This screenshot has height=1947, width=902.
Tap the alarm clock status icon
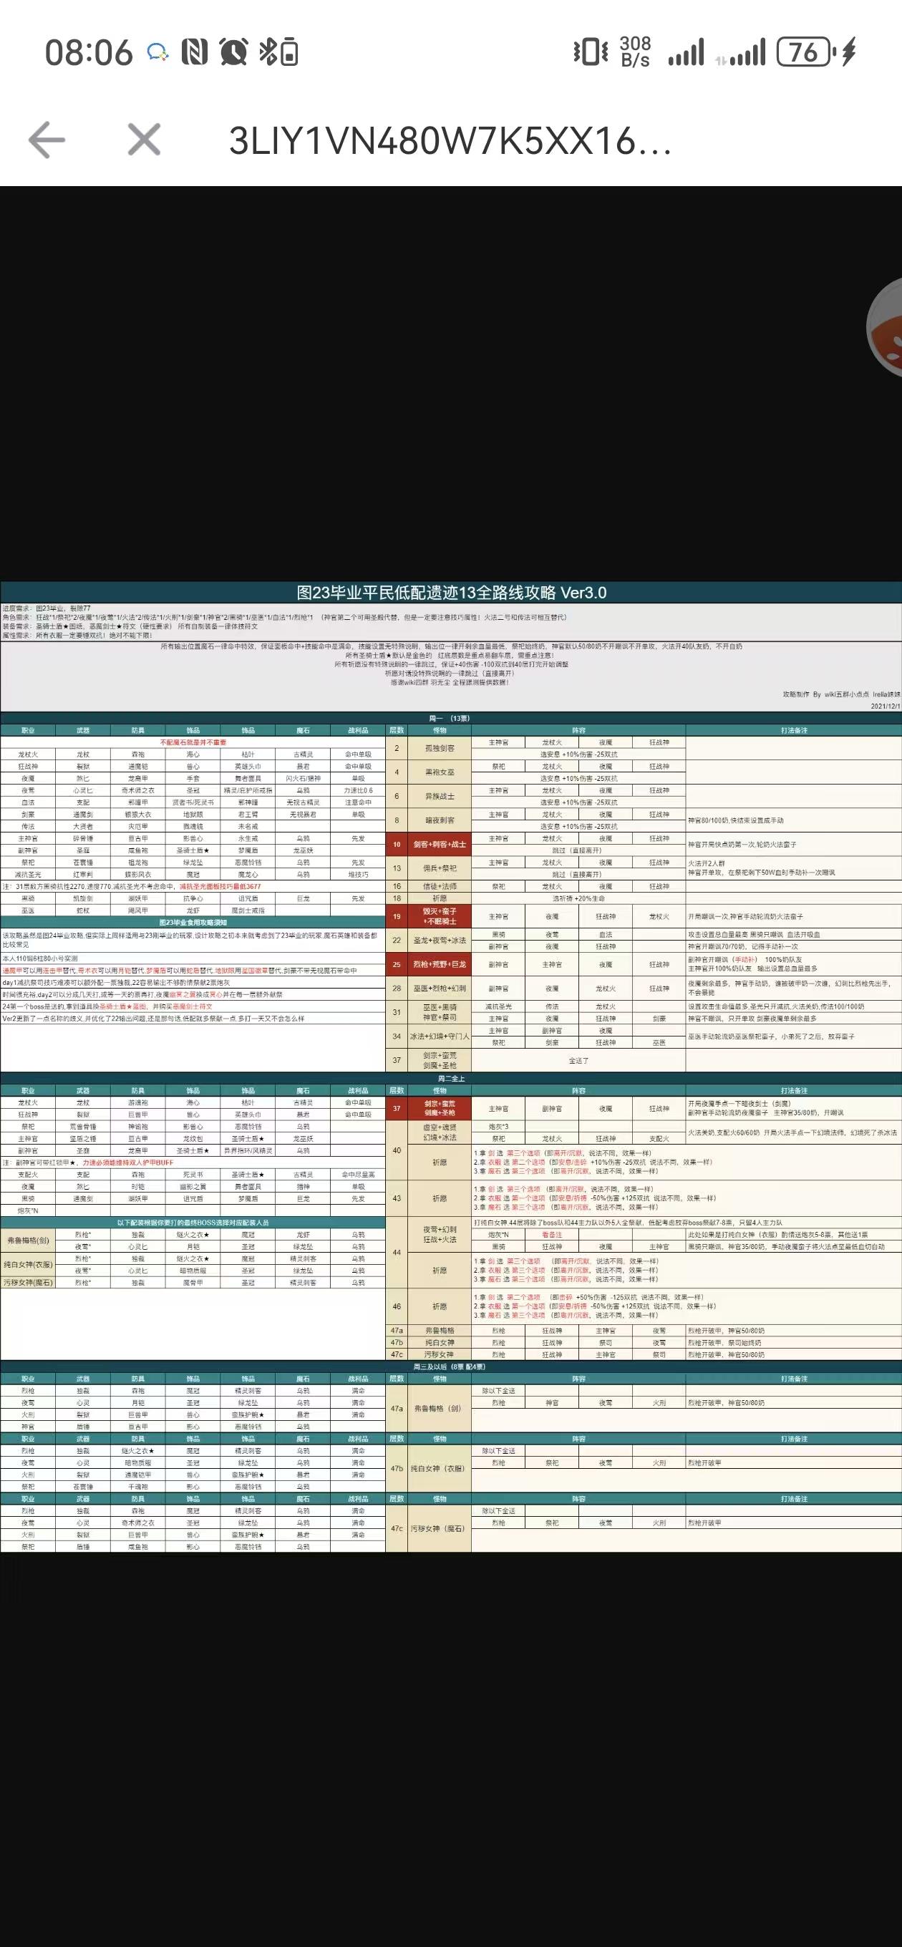click(233, 52)
